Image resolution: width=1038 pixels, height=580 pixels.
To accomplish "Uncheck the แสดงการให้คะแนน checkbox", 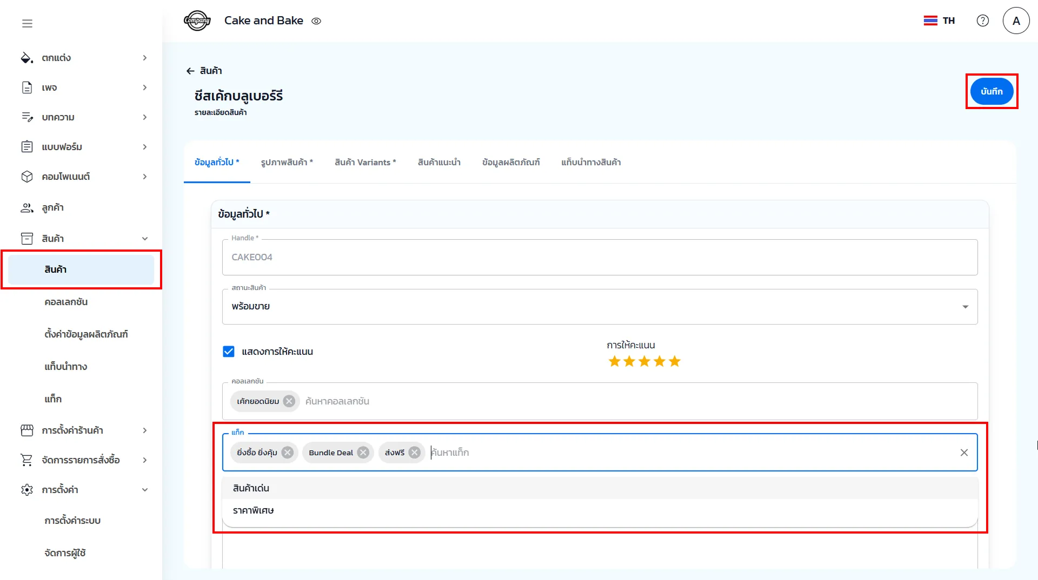I will coord(229,352).
